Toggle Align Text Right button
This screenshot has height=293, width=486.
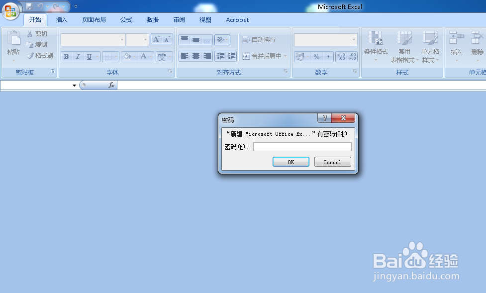point(207,56)
